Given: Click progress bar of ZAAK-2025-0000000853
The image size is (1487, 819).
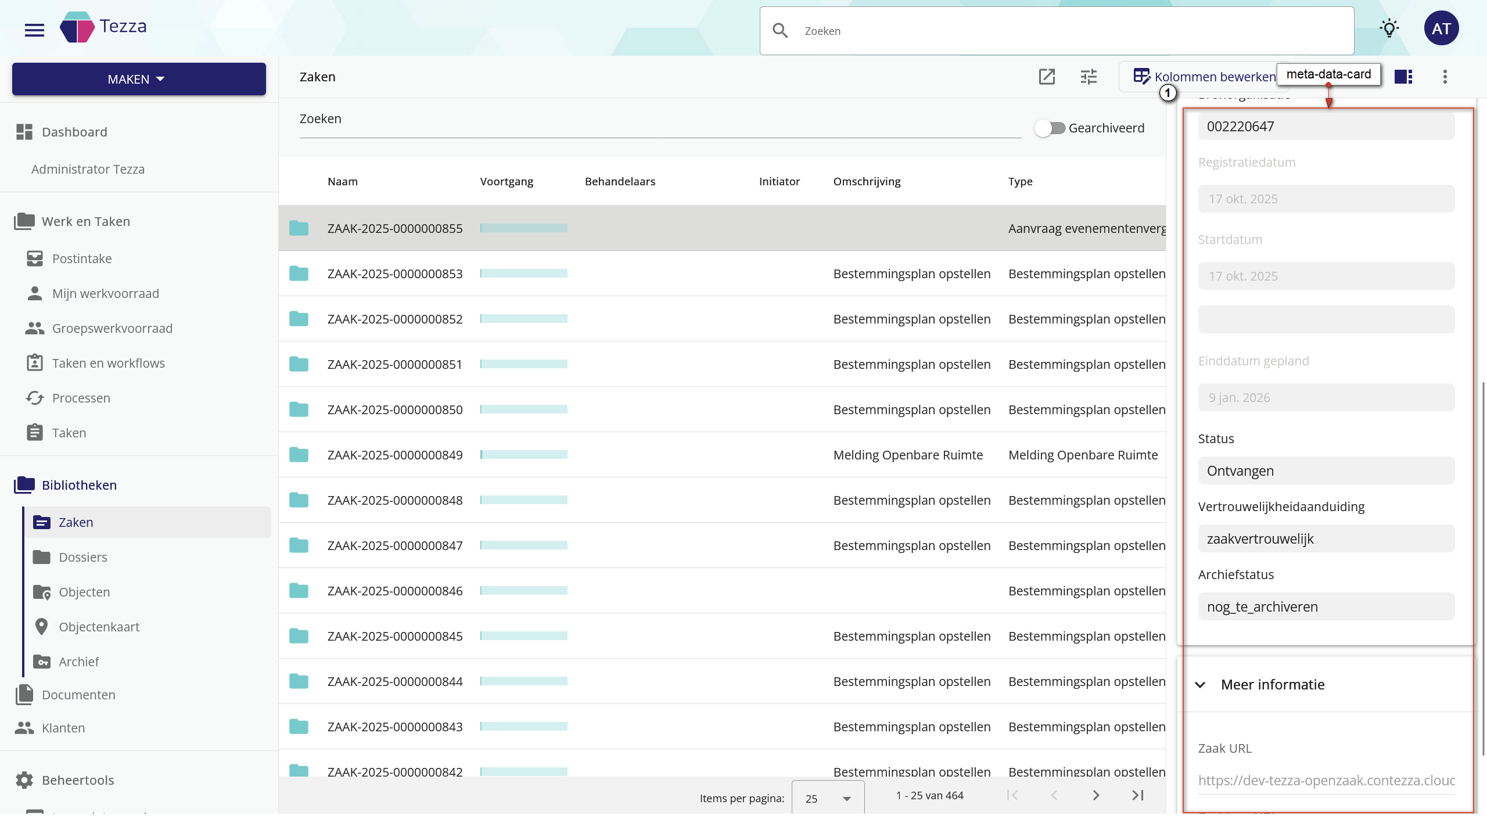Looking at the screenshot, I should coord(523,274).
